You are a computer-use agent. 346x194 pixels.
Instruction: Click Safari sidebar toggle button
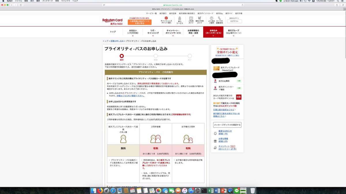click(21, 5)
